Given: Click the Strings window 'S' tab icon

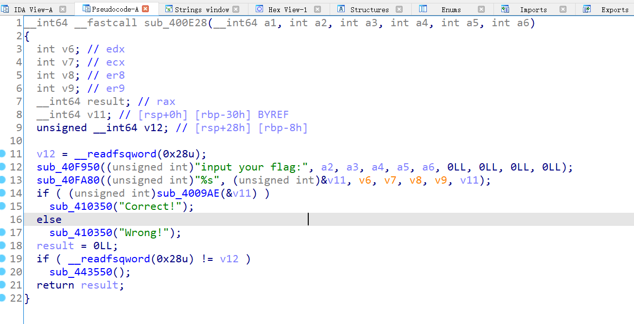Looking at the screenshot, I should click(168, 8).
